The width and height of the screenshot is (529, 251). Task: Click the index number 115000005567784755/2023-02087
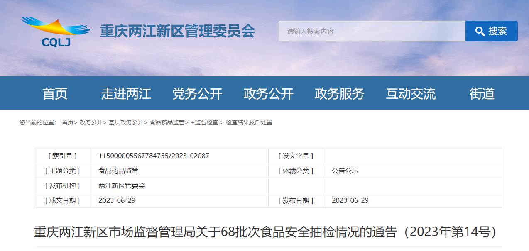[x=154, y=156]
